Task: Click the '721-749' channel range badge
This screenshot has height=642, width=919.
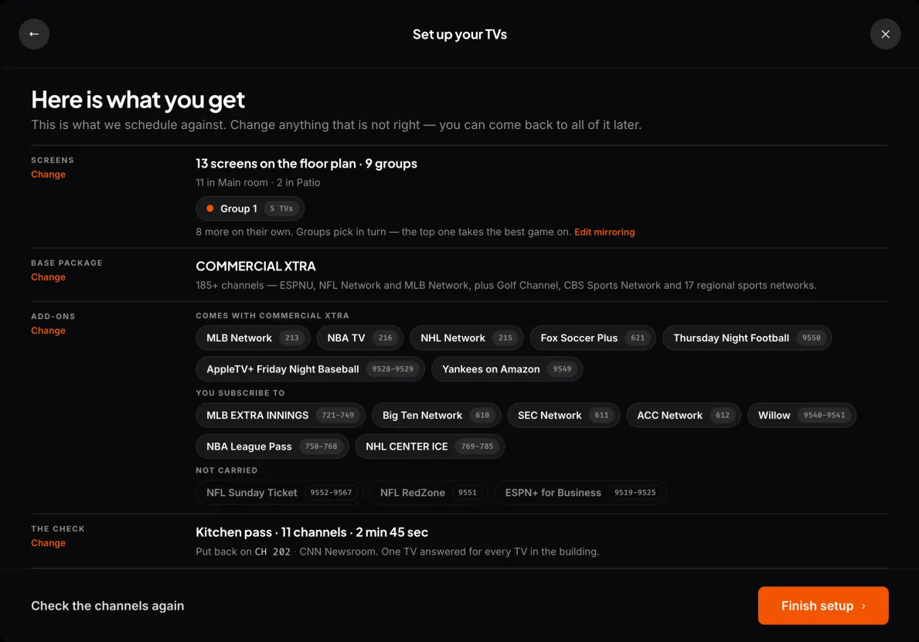Action: pos(339,416)
